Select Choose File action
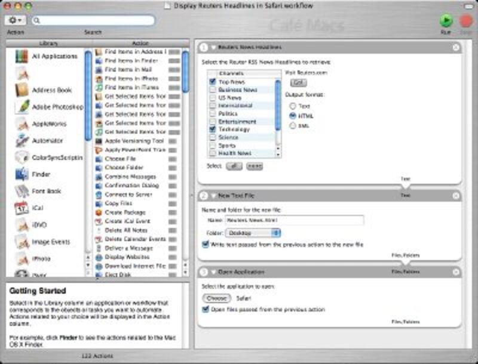The image size is (478, 364). [x=136, y=159]
